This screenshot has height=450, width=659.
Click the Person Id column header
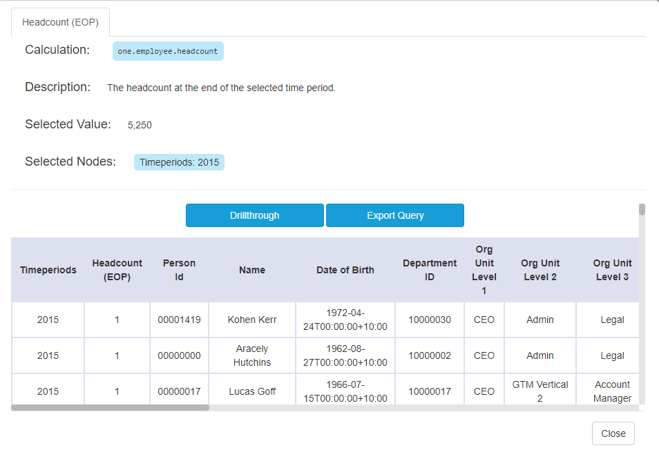[x=179, y=270]
